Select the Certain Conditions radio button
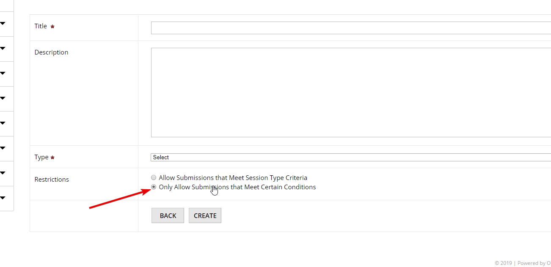Viewport: 551px width, 267px height. point(154,187)
